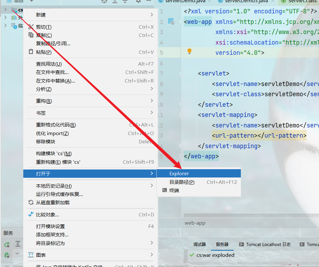Click the diagram icon beside 图表

click(31, 255)
